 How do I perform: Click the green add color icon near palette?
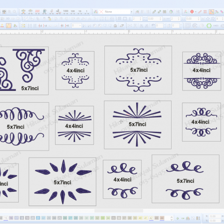pos(177,218)
